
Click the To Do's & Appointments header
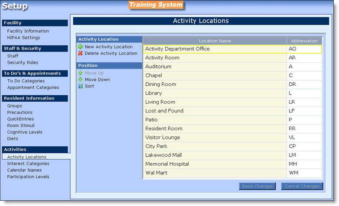[x=35, y=74]
